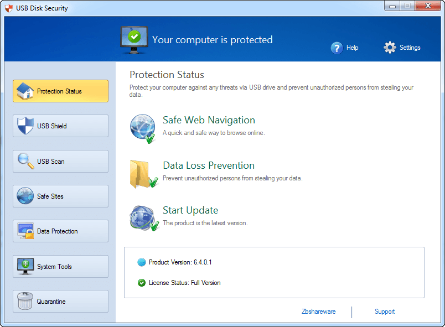This screenshot has width=445, height=327.
Task: Click the blue shield icon for USB Shield
Action: pyautogui.click(x=25, y=126)
